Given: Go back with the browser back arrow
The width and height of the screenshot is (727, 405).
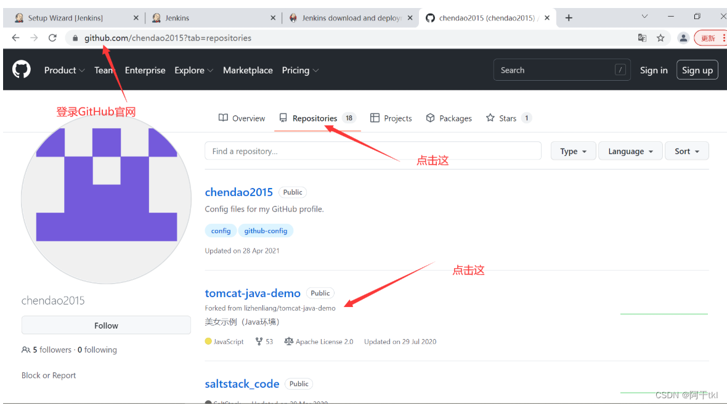Looking at the screenshot, I should [16, 38].
